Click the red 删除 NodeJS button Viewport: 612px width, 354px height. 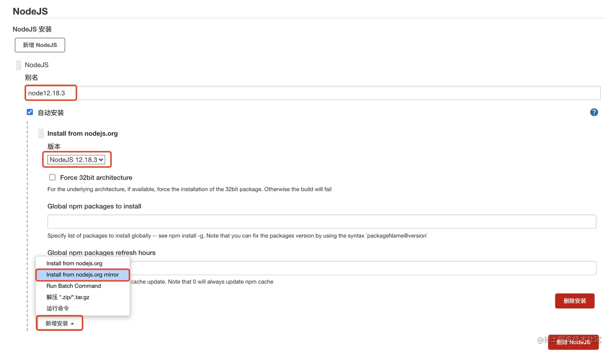(573, 342)
